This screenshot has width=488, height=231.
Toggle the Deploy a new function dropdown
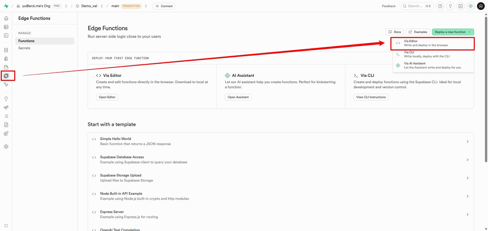453,32
